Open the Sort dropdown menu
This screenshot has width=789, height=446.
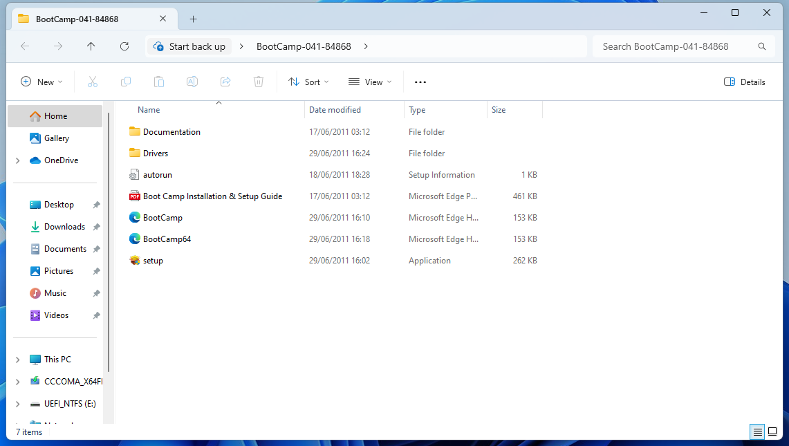pos(308,82)
